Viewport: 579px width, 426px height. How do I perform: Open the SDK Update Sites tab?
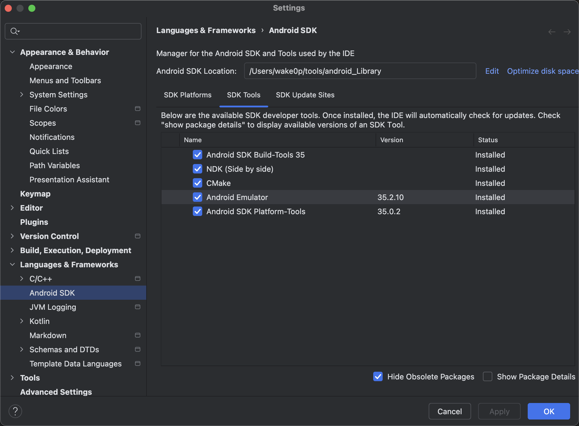[x=305, y=95]
